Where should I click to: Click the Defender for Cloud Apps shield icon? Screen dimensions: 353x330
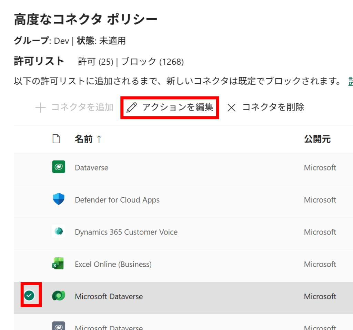[x=59, y=199]
